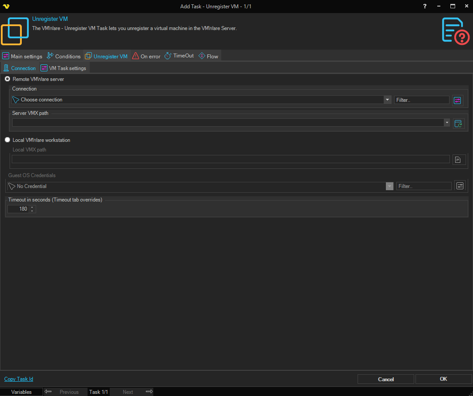Expand the Choose connection dropdown
This screenshot has height=396, width=473.
387,100
